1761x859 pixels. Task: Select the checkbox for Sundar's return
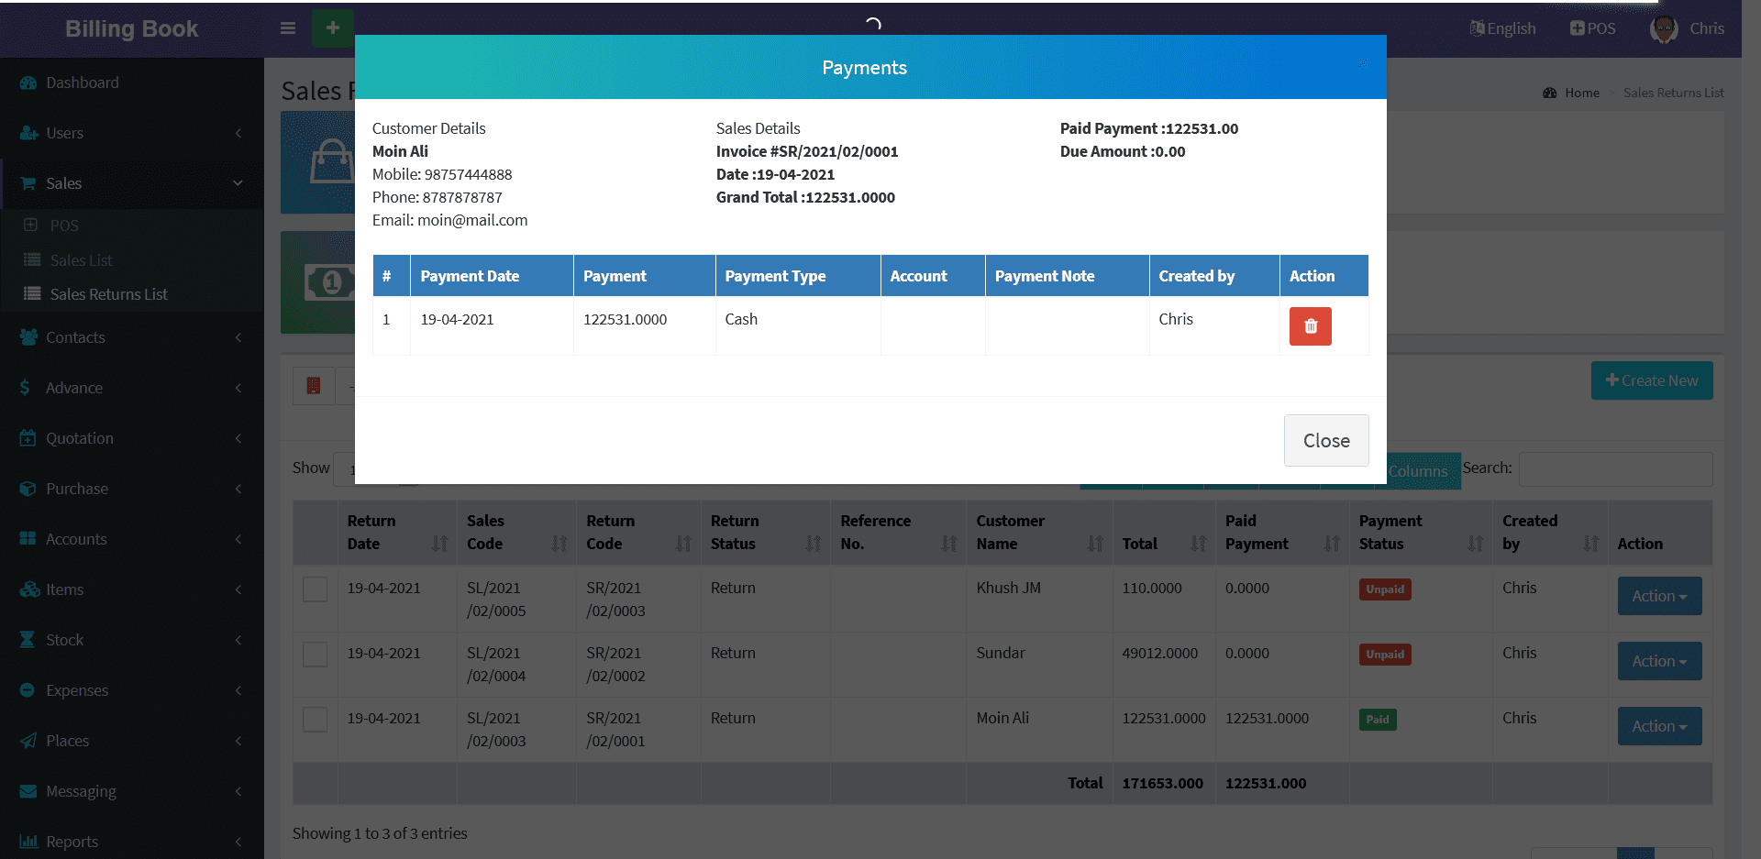click(x=316, y=655)
